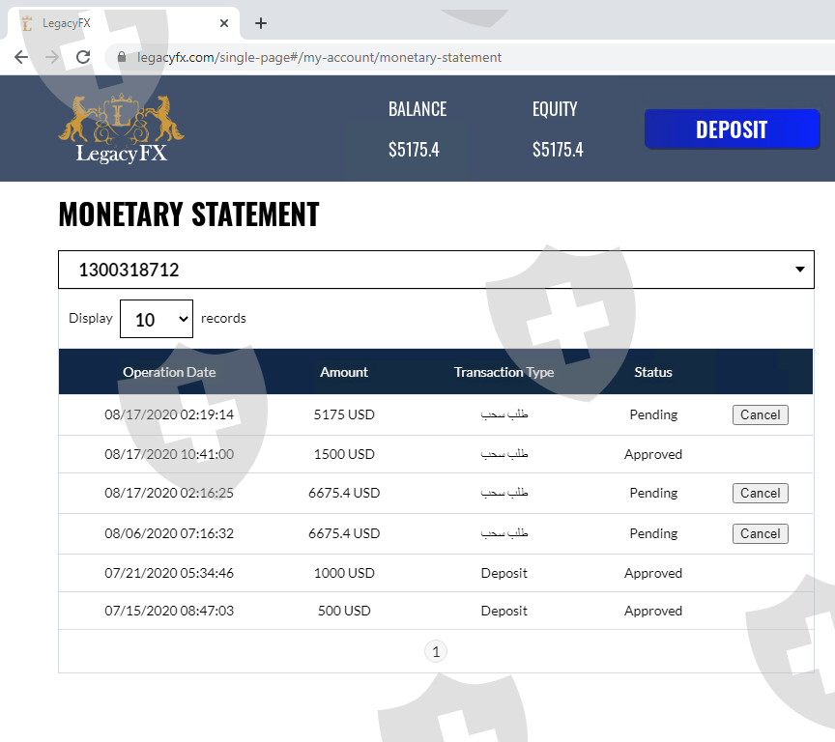Image resolution: width=835 pixels, height=742 pixels.
Task: Cancel the pending 5175 USD withdrawal
Action: 760,414
